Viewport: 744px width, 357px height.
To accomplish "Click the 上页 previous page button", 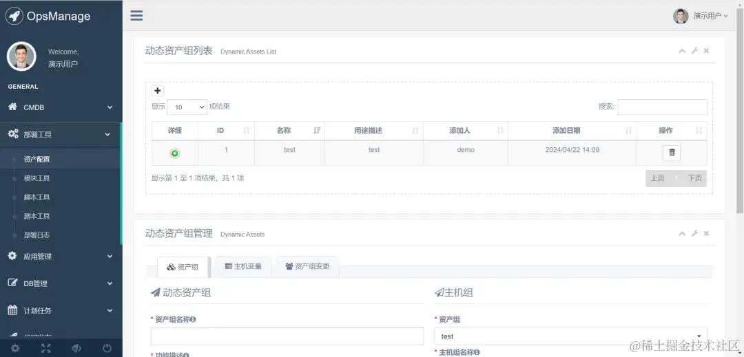I will (657, 178).
